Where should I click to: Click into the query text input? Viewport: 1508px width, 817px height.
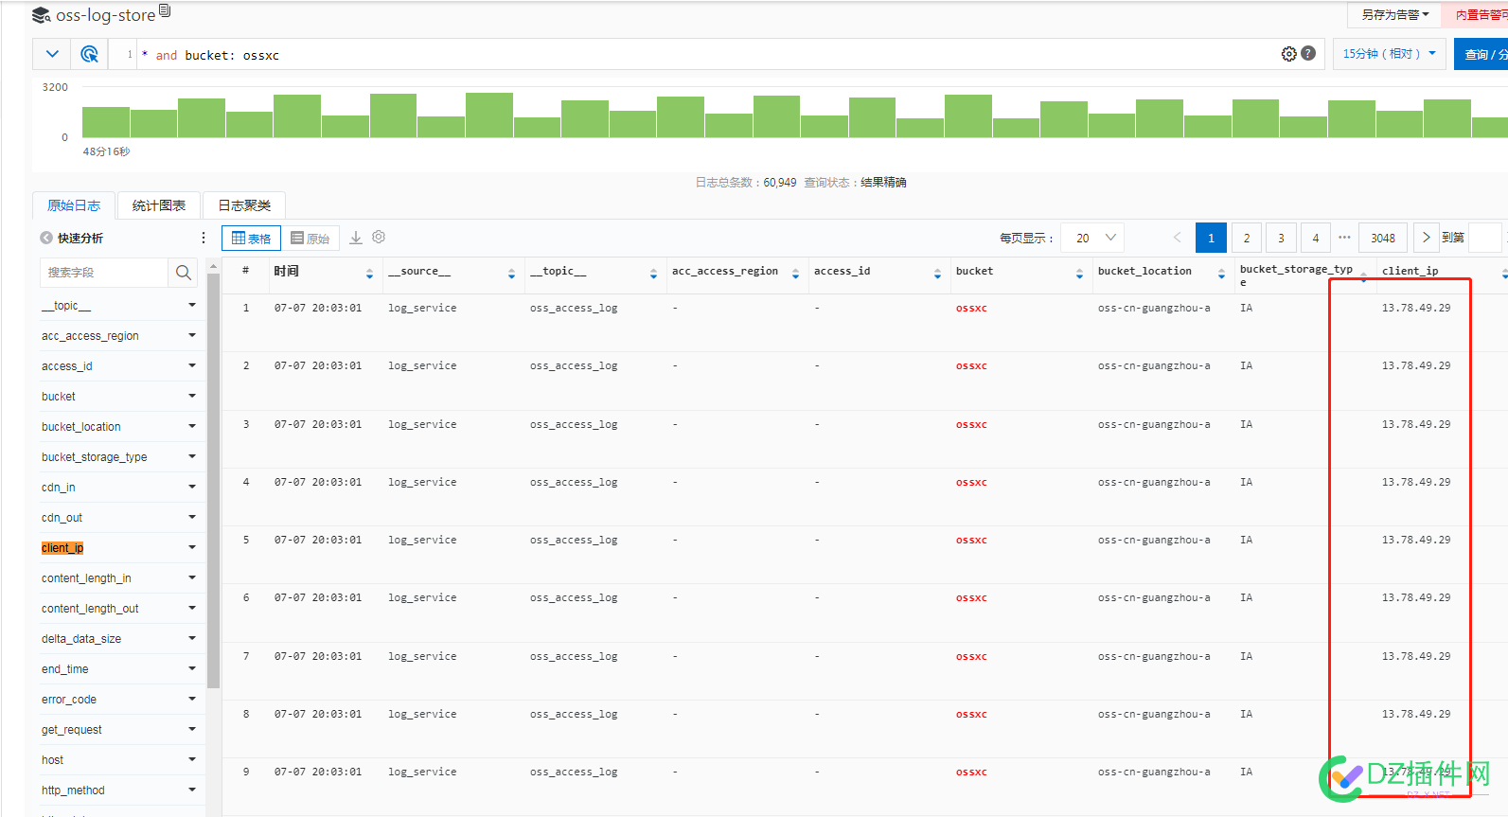pos(705,55)
